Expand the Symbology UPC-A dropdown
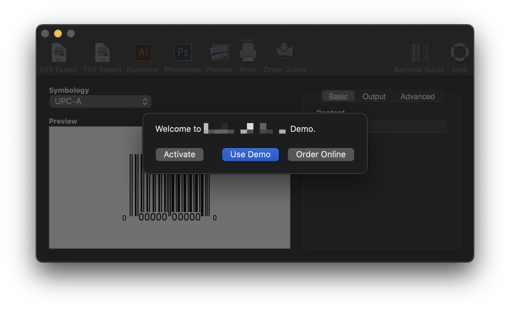The image size is (510, 310). click(x=100, y=102)
